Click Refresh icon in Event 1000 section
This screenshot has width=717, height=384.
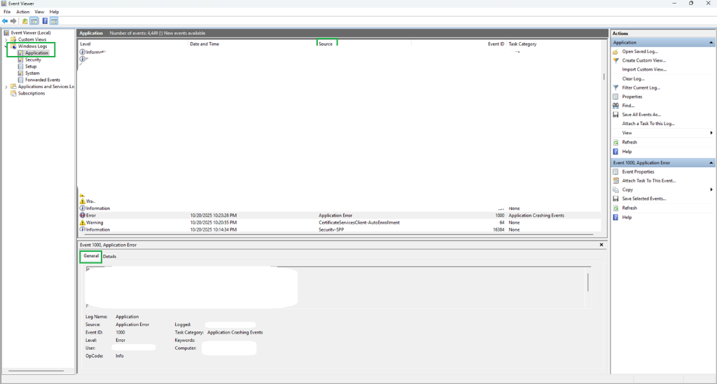[615, 208]
